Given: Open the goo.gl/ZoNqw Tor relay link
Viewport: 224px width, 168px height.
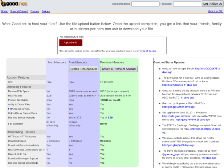Looking at the screenshot, I should point(201,129).
